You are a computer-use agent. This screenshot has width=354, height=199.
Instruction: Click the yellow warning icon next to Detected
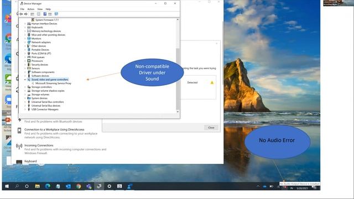[212, 82]
